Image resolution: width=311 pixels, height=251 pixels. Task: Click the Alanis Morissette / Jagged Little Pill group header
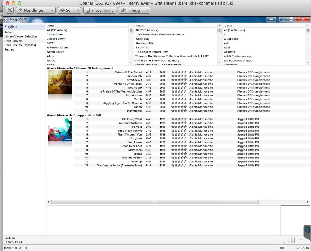coord(74,115)
